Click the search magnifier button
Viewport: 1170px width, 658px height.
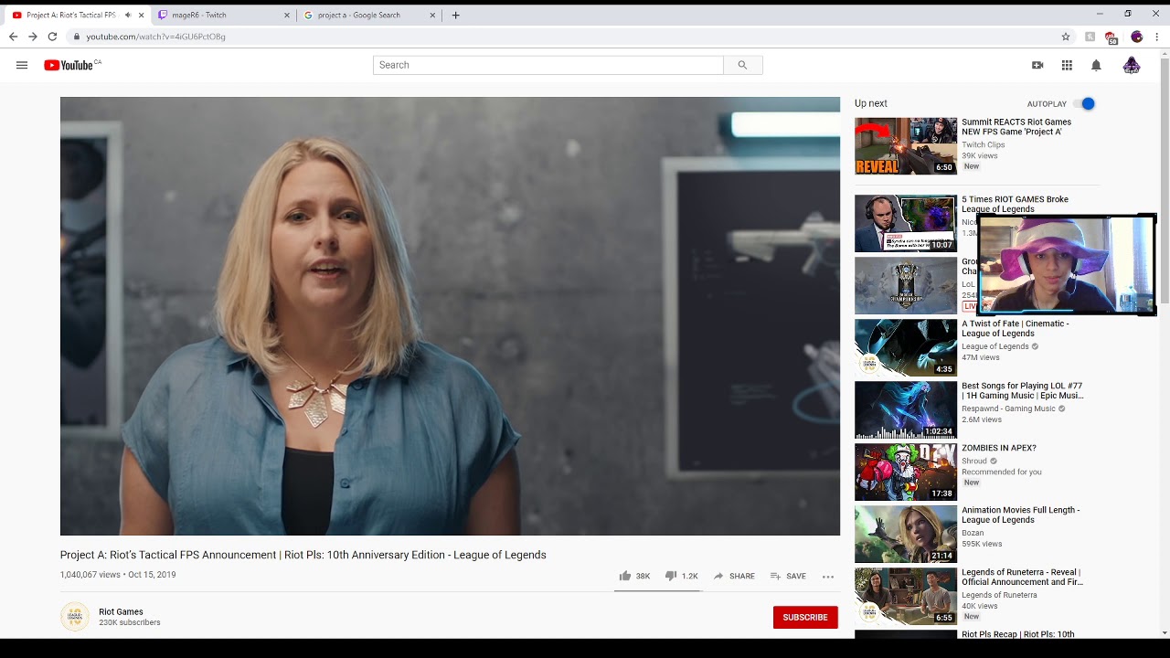tap(742, 65)
